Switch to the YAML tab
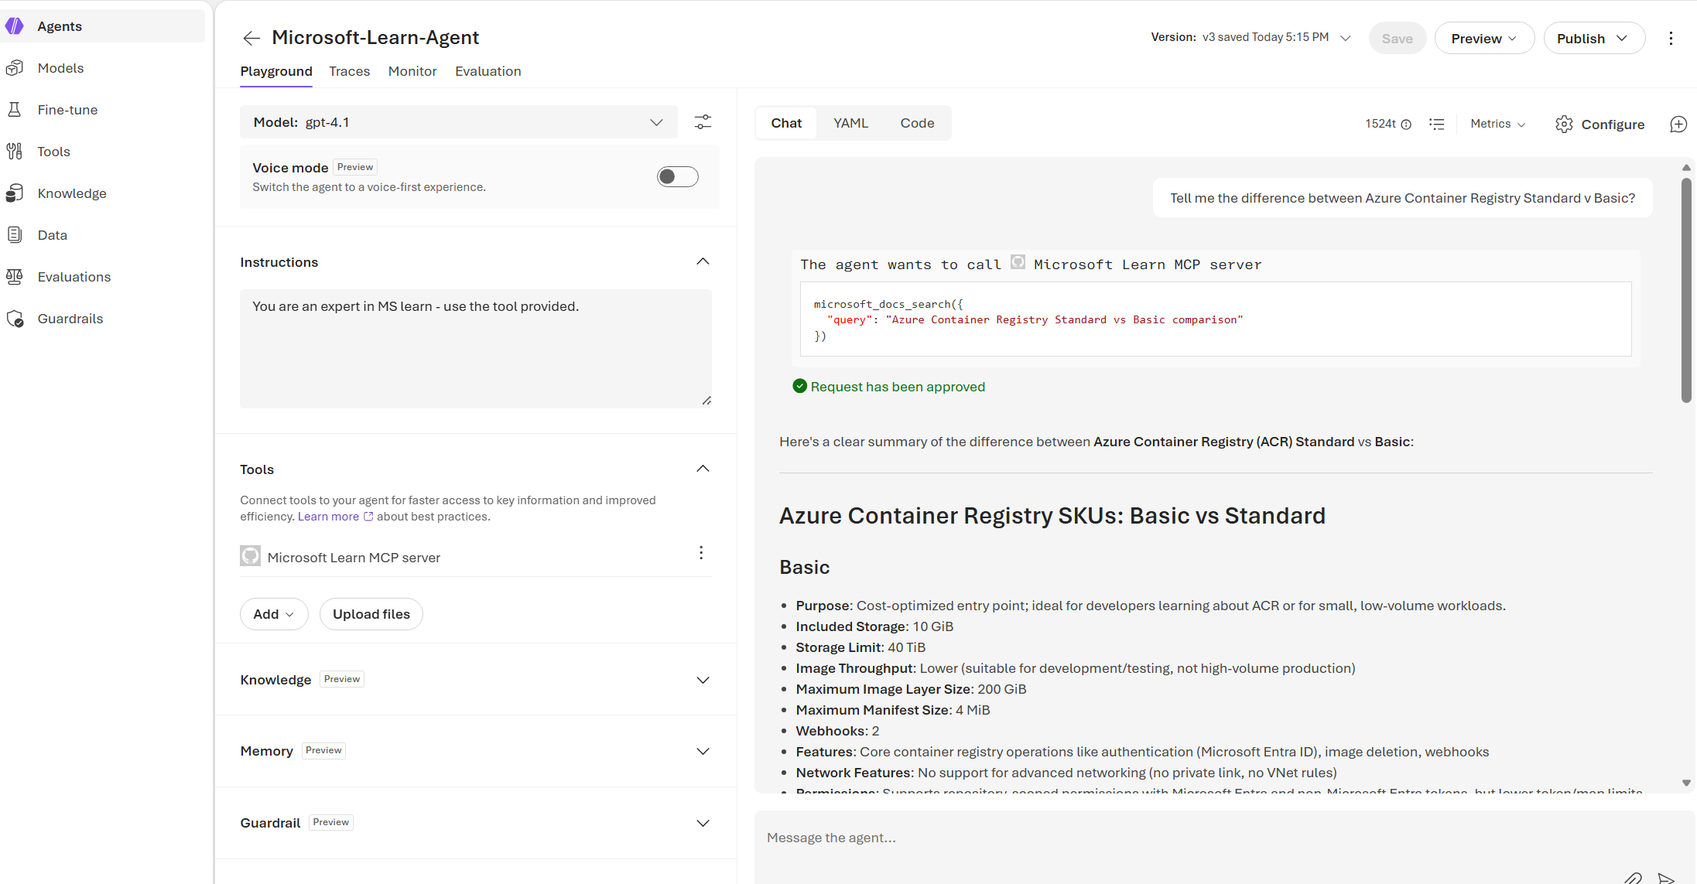The image size is (1697, 884). click(x=850, y=123)
